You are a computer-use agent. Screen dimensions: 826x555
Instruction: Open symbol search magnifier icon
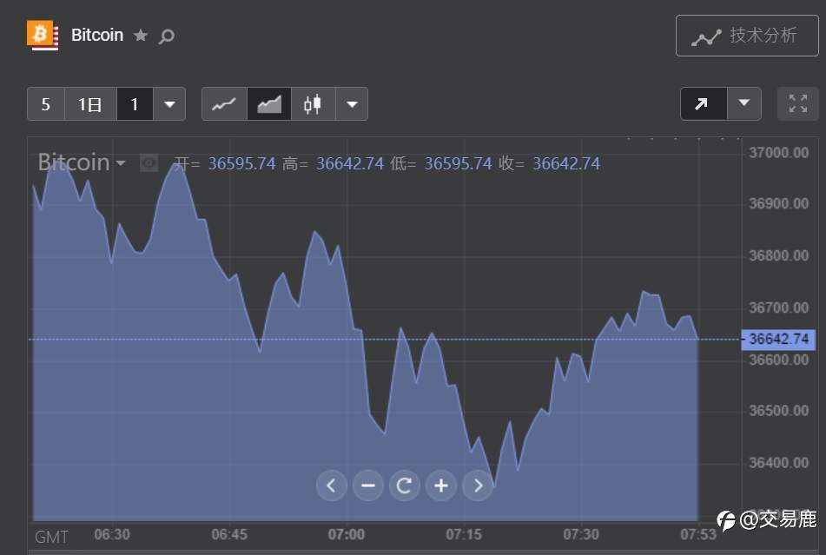coord(167,36)
